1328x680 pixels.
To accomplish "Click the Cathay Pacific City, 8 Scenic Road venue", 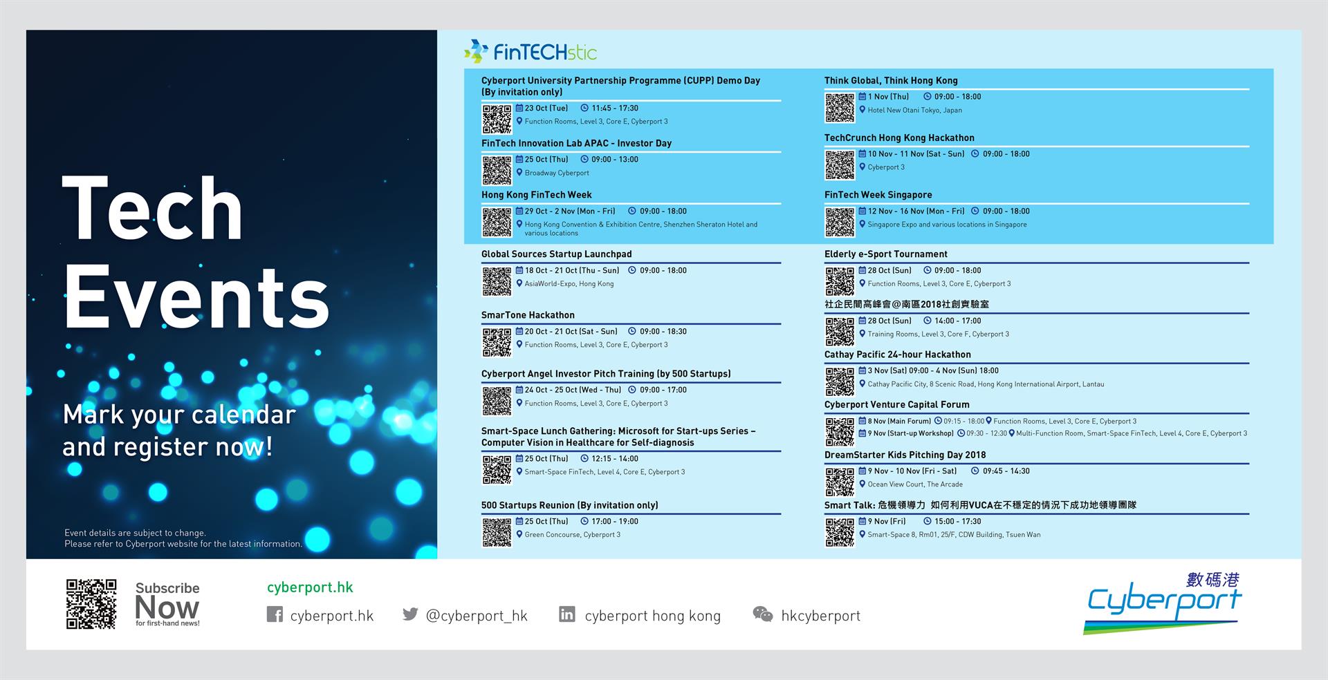I will (x=986, y=384).
